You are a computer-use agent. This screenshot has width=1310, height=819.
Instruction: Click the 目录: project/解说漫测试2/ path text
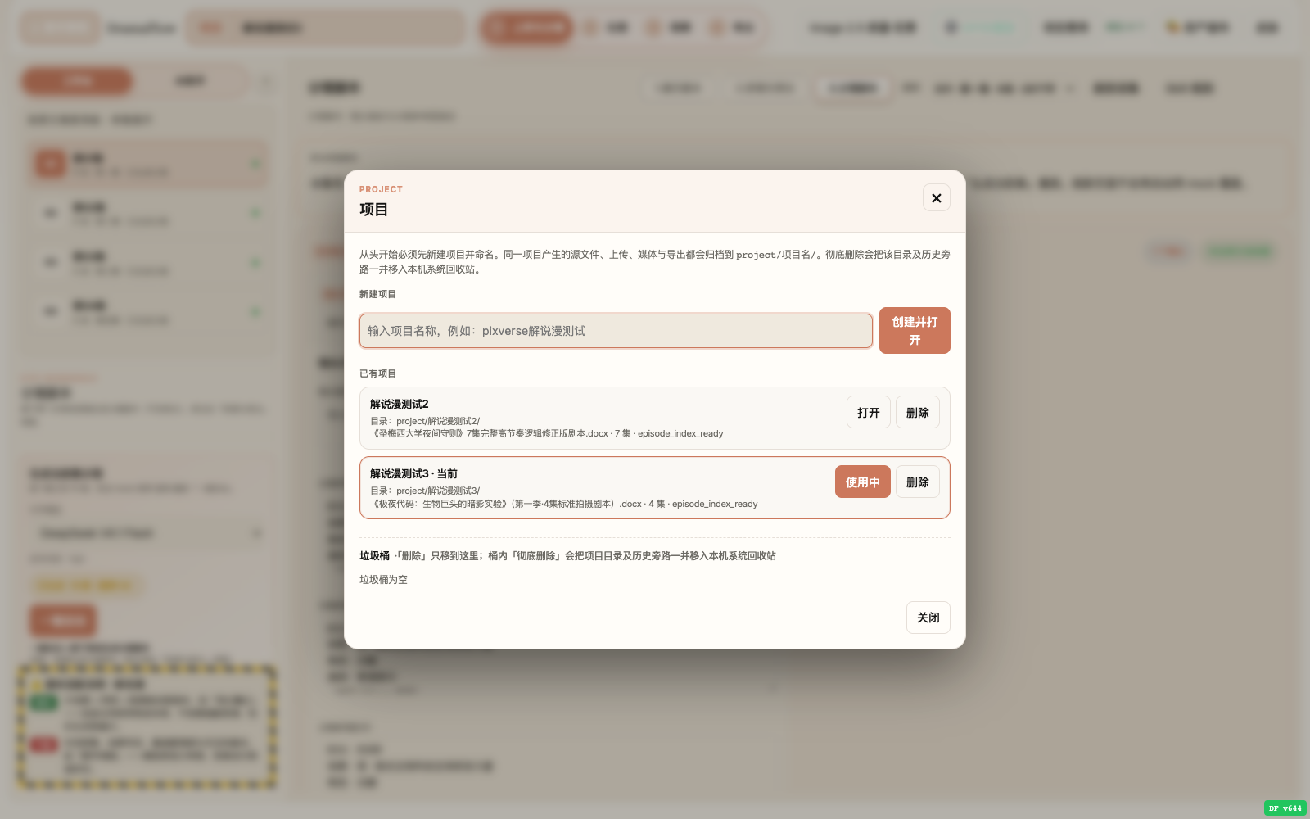pos(425,421)
